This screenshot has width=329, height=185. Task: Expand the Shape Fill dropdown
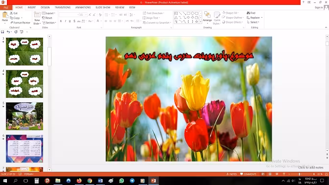231,13
